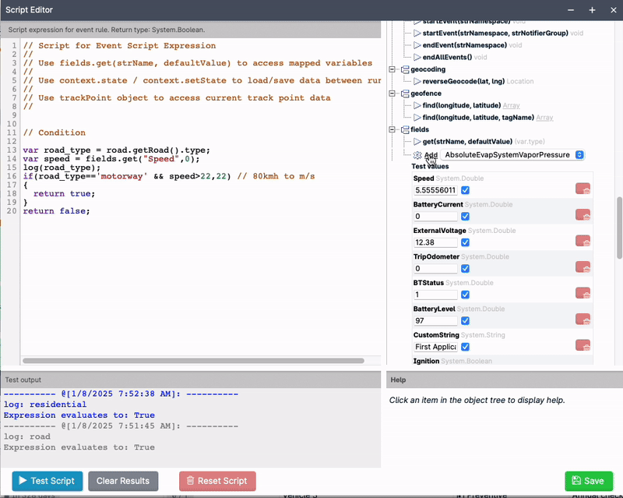Click the floppy disk icon on Save
Screen dimensions: 623x498
[576, 481]
